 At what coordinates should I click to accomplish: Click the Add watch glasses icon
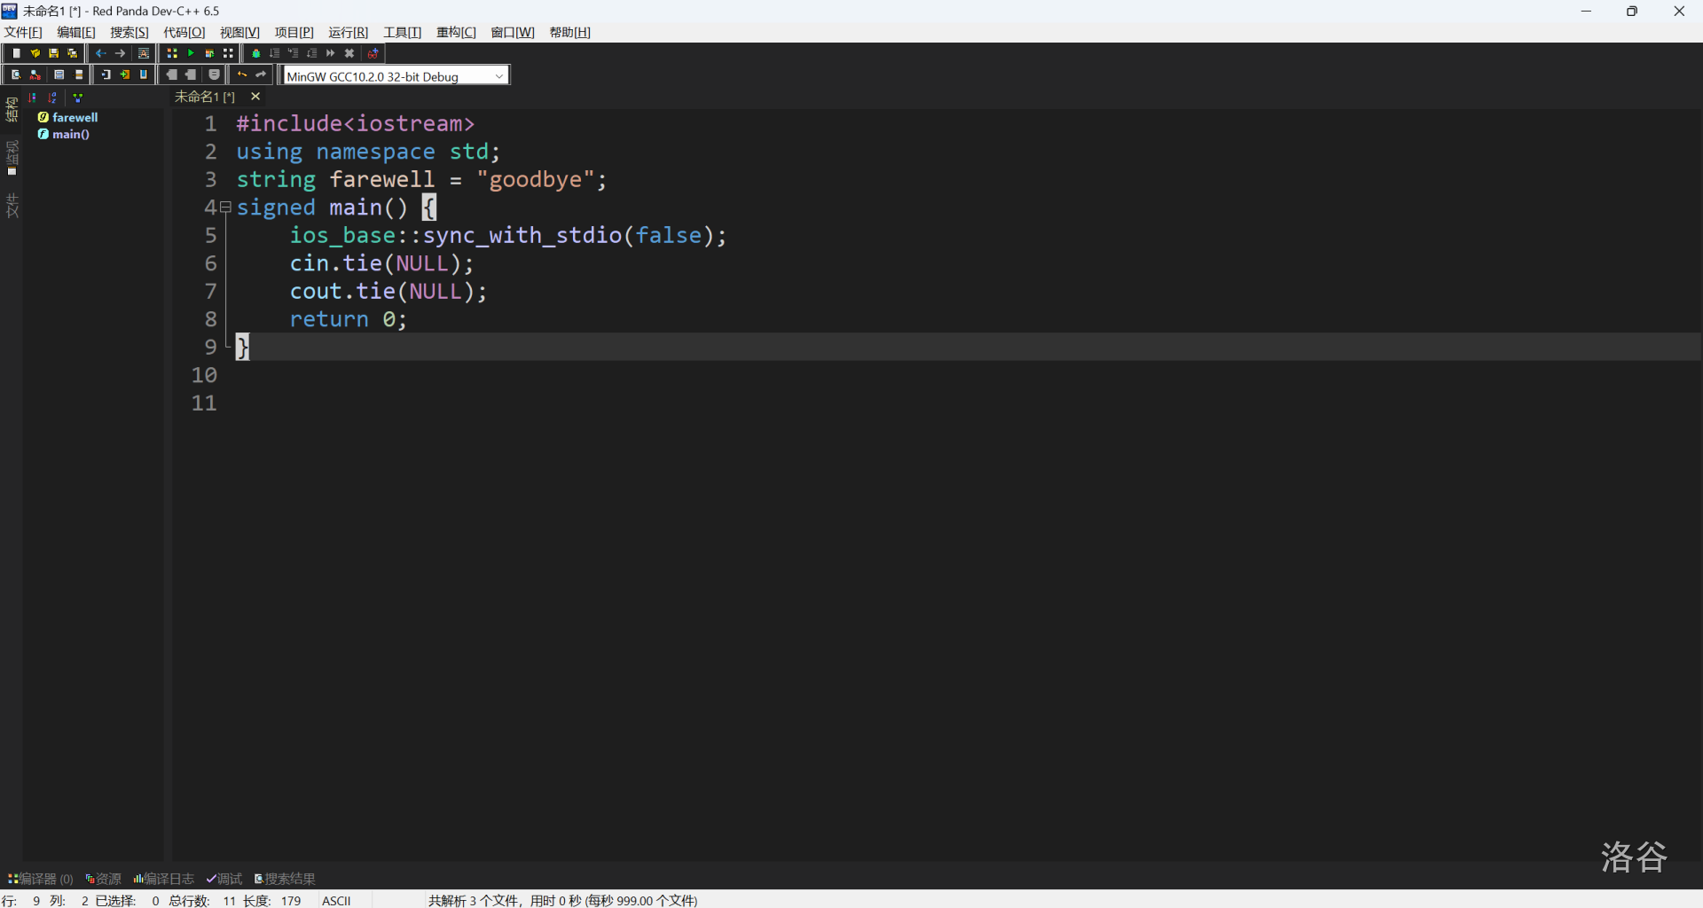pyautogui.click(x=373, y=53)
